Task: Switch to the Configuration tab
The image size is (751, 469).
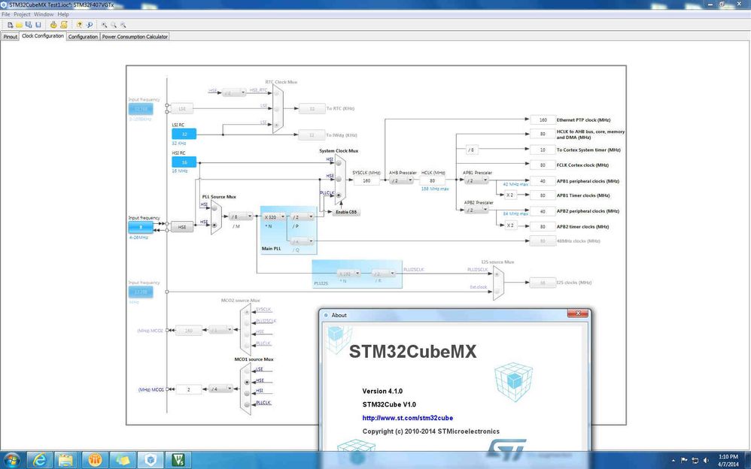Action: point(83,36)
